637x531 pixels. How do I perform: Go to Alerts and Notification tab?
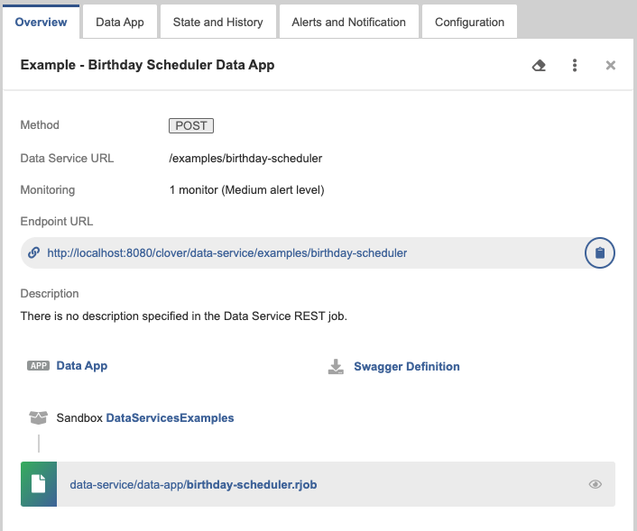348,23
